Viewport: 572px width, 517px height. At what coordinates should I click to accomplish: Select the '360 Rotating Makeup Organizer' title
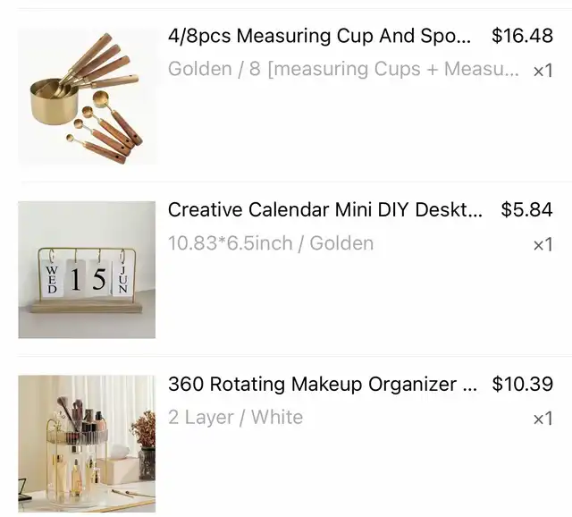tap(323, 384)
